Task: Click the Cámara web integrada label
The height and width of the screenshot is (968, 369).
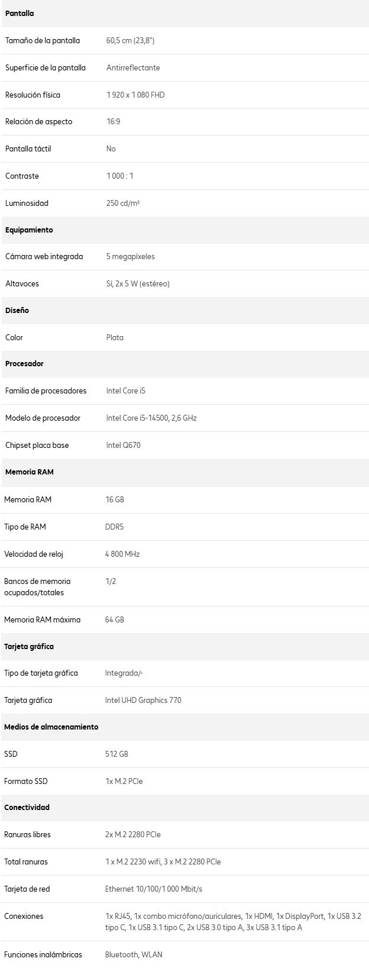Action: tap(44, 257)
